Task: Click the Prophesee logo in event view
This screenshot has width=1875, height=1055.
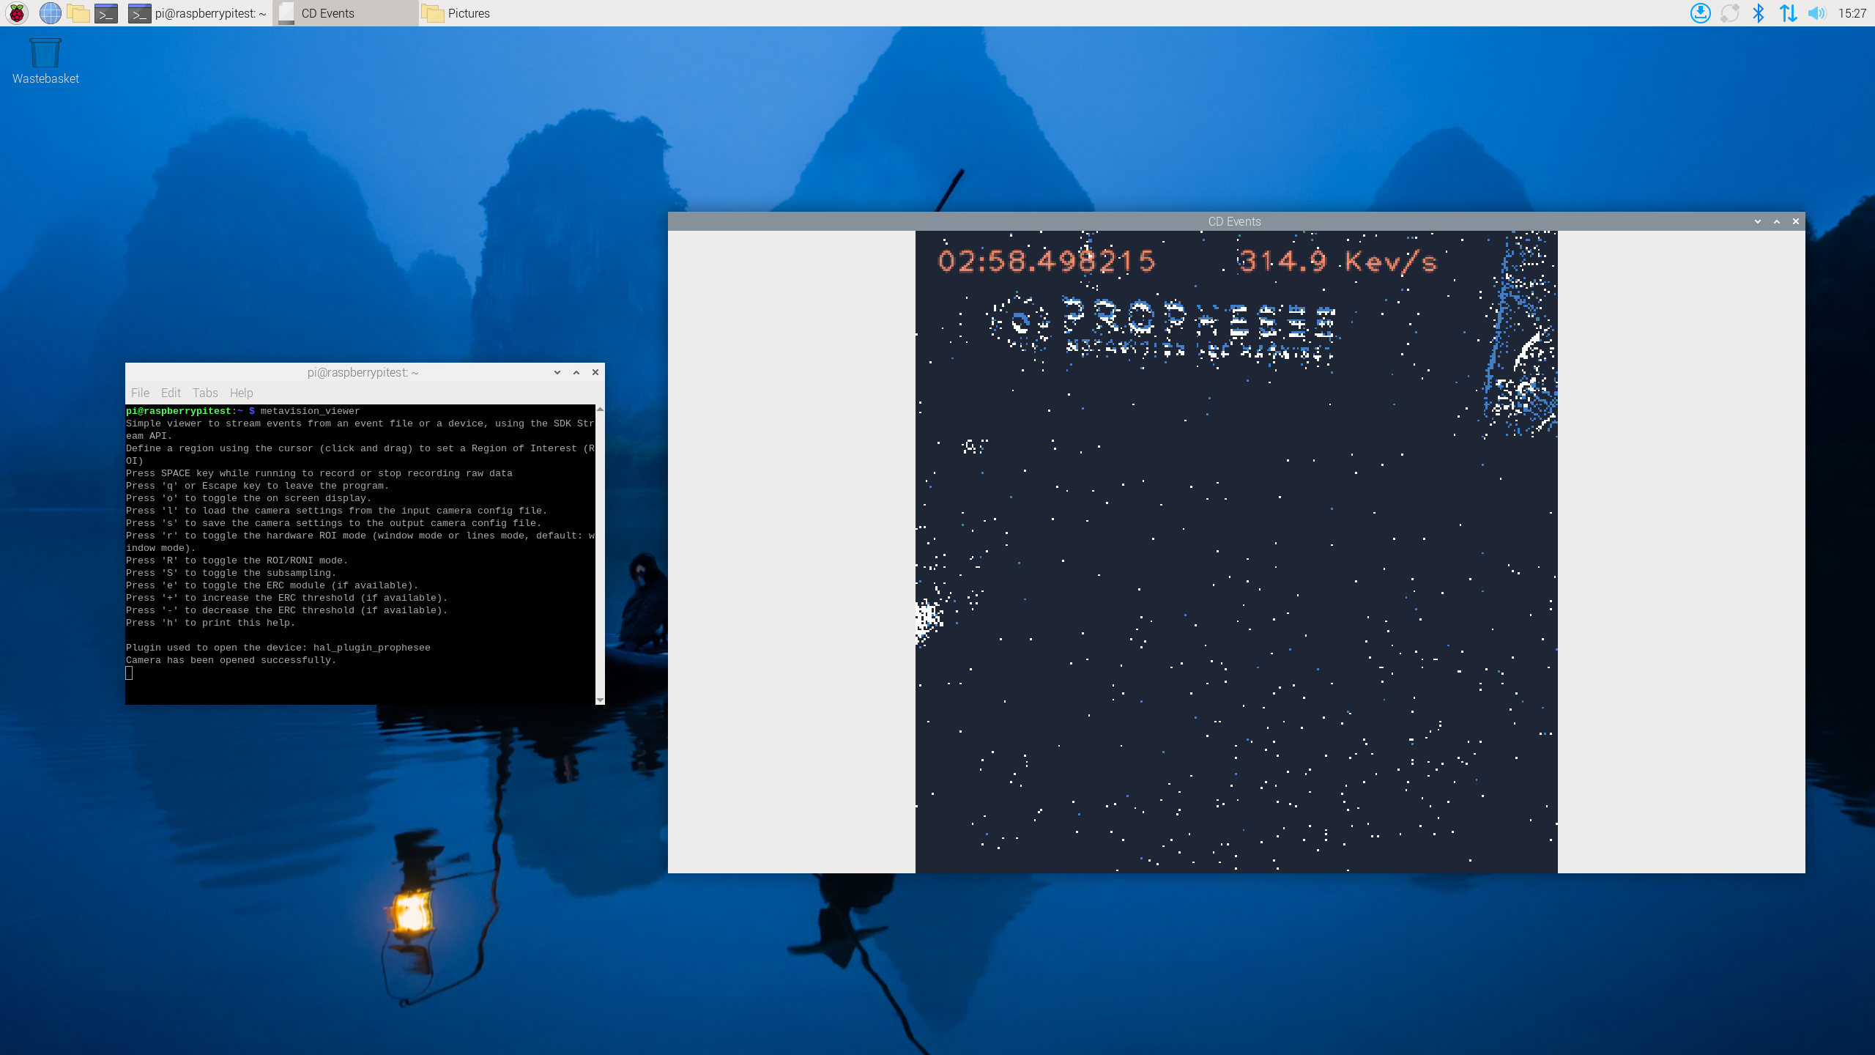Action: point(1163,327)
